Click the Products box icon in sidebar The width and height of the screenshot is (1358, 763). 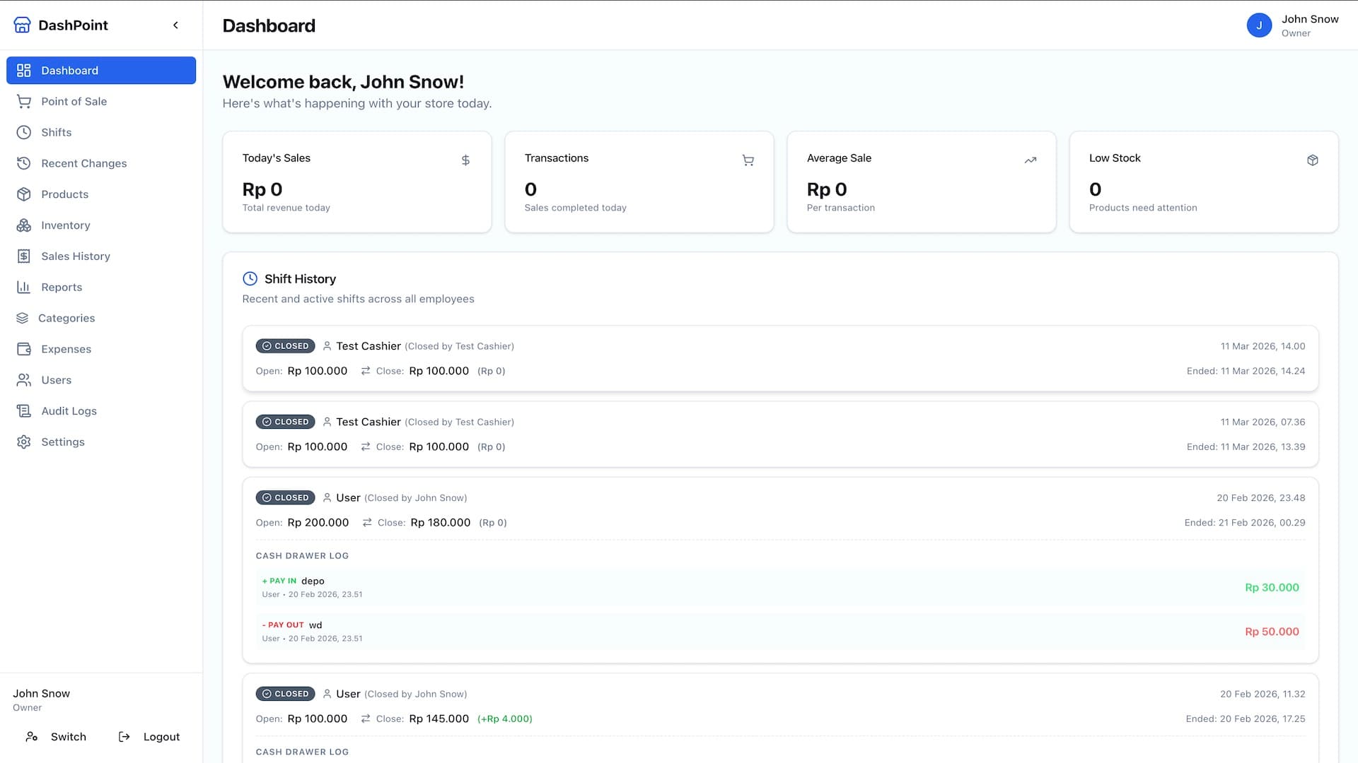[24, 194]
